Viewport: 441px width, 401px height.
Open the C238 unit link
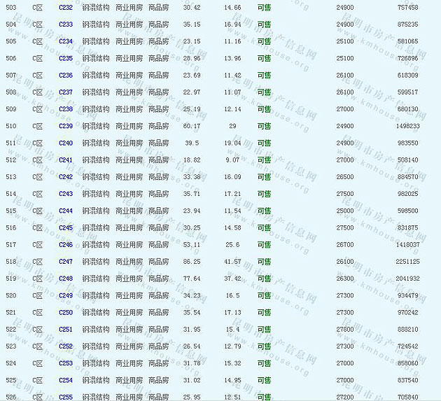(x=66, y=109)
